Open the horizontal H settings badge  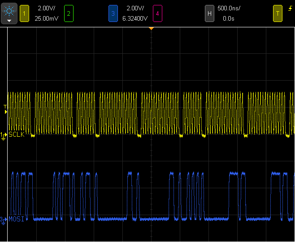209,14
